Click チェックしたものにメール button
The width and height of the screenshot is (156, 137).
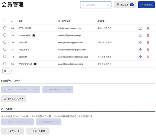17,122
